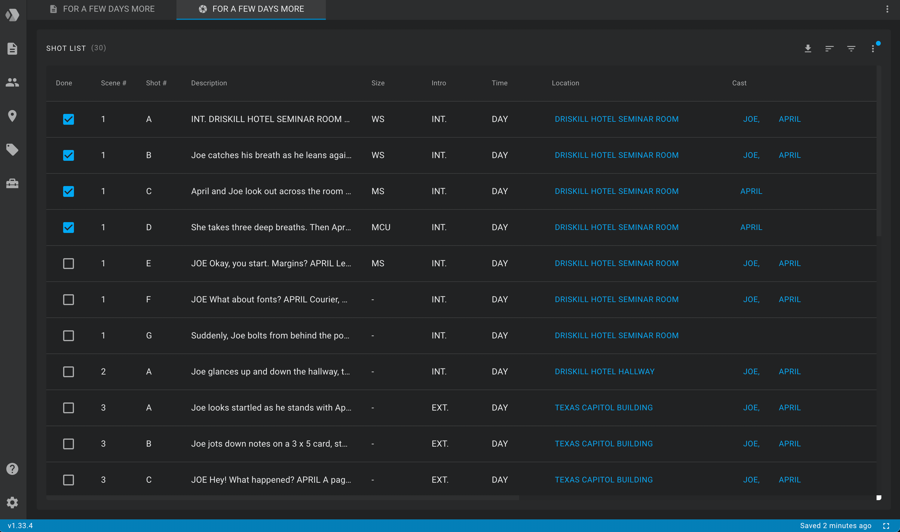Viewport: 900px width, 532px height.
Task: Click the horizontal scrollbar under the table
Action: pos(283,497)
